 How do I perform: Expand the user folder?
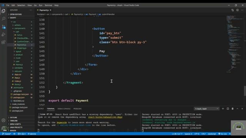(x=17, y=61)
